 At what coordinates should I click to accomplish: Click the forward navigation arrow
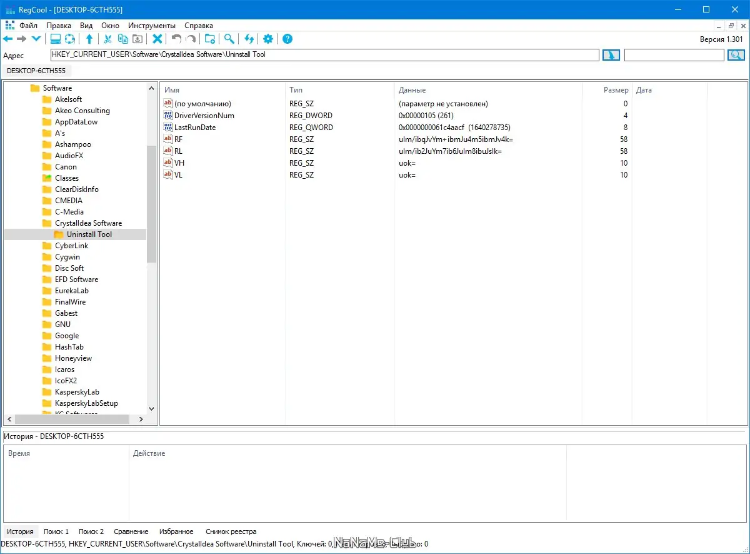coord(22,39)
